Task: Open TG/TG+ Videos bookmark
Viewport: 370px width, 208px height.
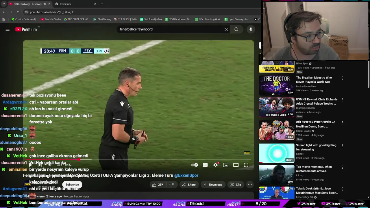Action: [178, 19]
